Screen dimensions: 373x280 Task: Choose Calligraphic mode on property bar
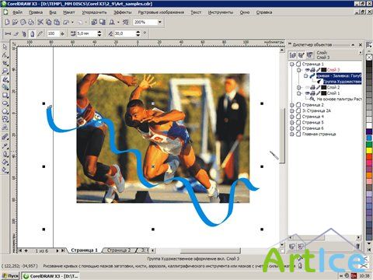[32, 33]
